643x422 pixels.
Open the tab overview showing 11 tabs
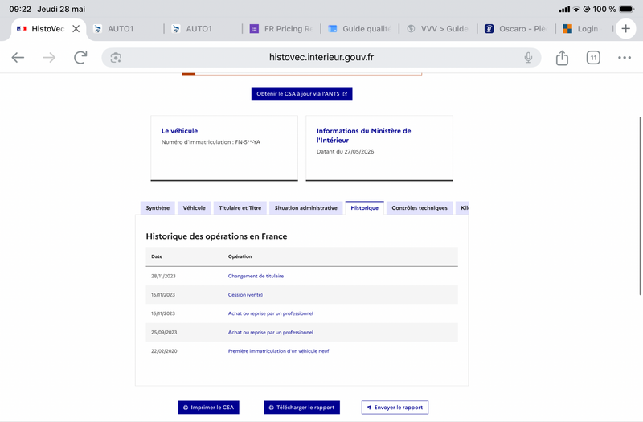(593, 58)
